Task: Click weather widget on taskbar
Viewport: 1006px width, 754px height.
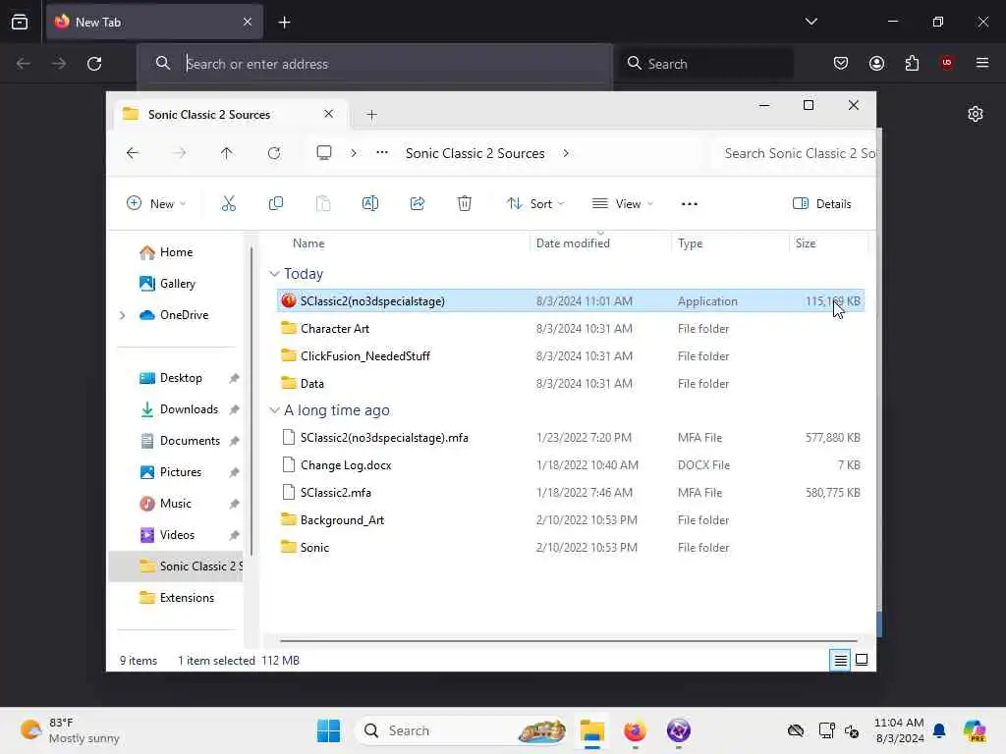Action: pos(71,730)
